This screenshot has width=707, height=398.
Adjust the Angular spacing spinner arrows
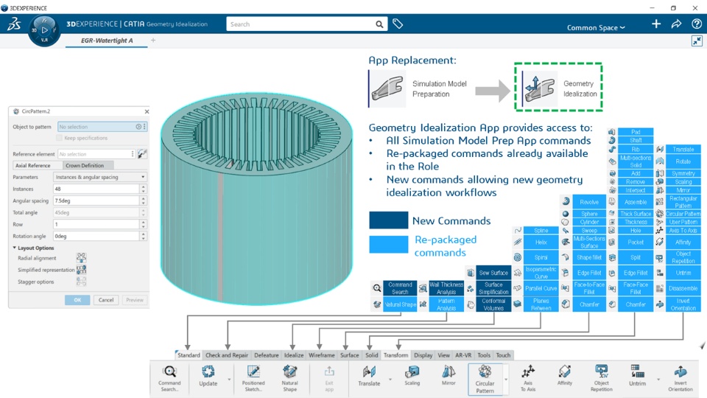(144, 200)
